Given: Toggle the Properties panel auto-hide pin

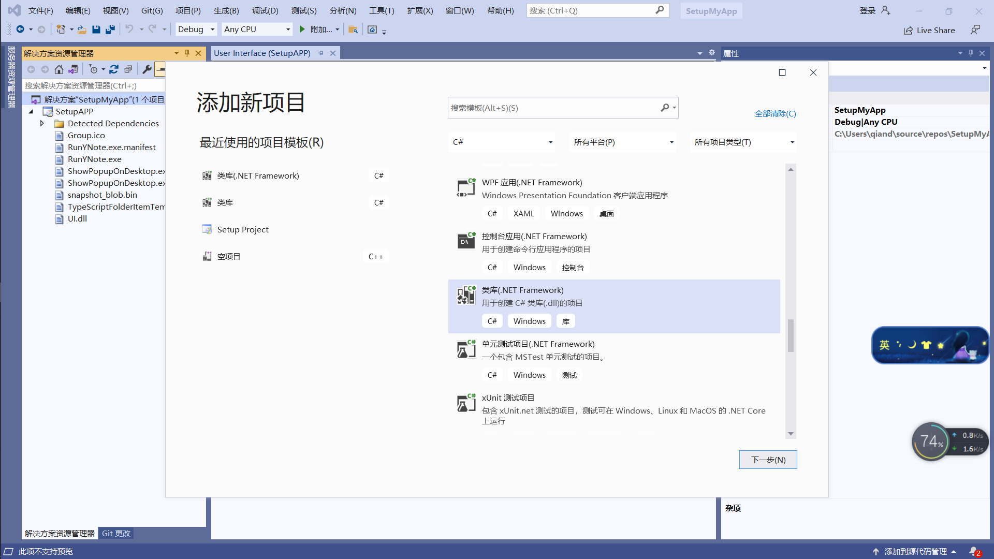Looking at the screenshot, I should coord(971,53).
